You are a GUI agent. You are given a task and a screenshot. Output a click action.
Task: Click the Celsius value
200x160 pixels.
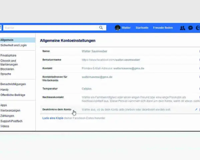tap(87, 89)
